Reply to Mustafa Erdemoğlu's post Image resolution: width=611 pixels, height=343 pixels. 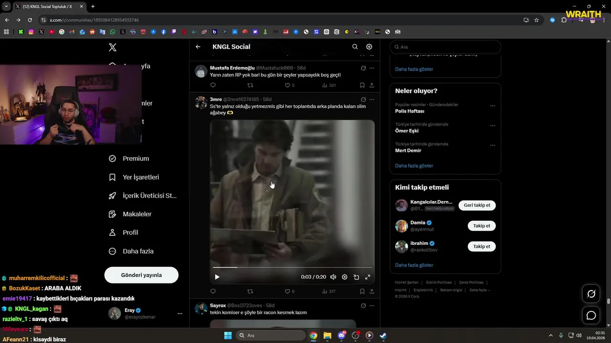(213, 85)
